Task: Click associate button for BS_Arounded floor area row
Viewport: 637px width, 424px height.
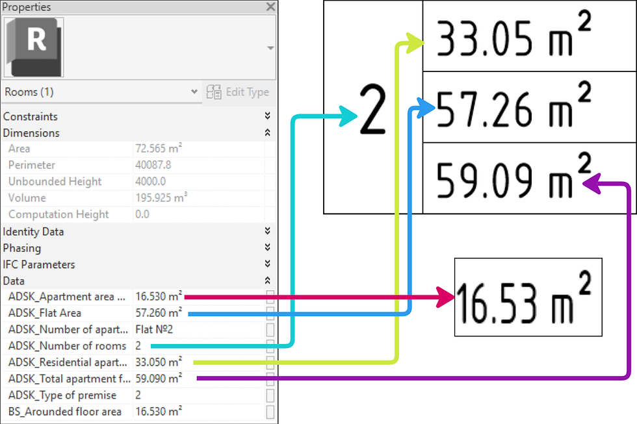Action: (x=270, y=412)
